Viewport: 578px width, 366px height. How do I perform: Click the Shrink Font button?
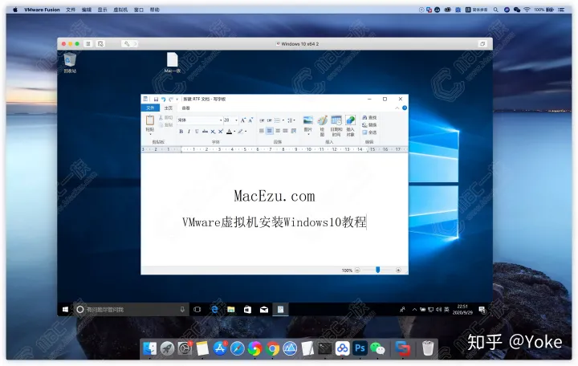[x=250, y=120]
